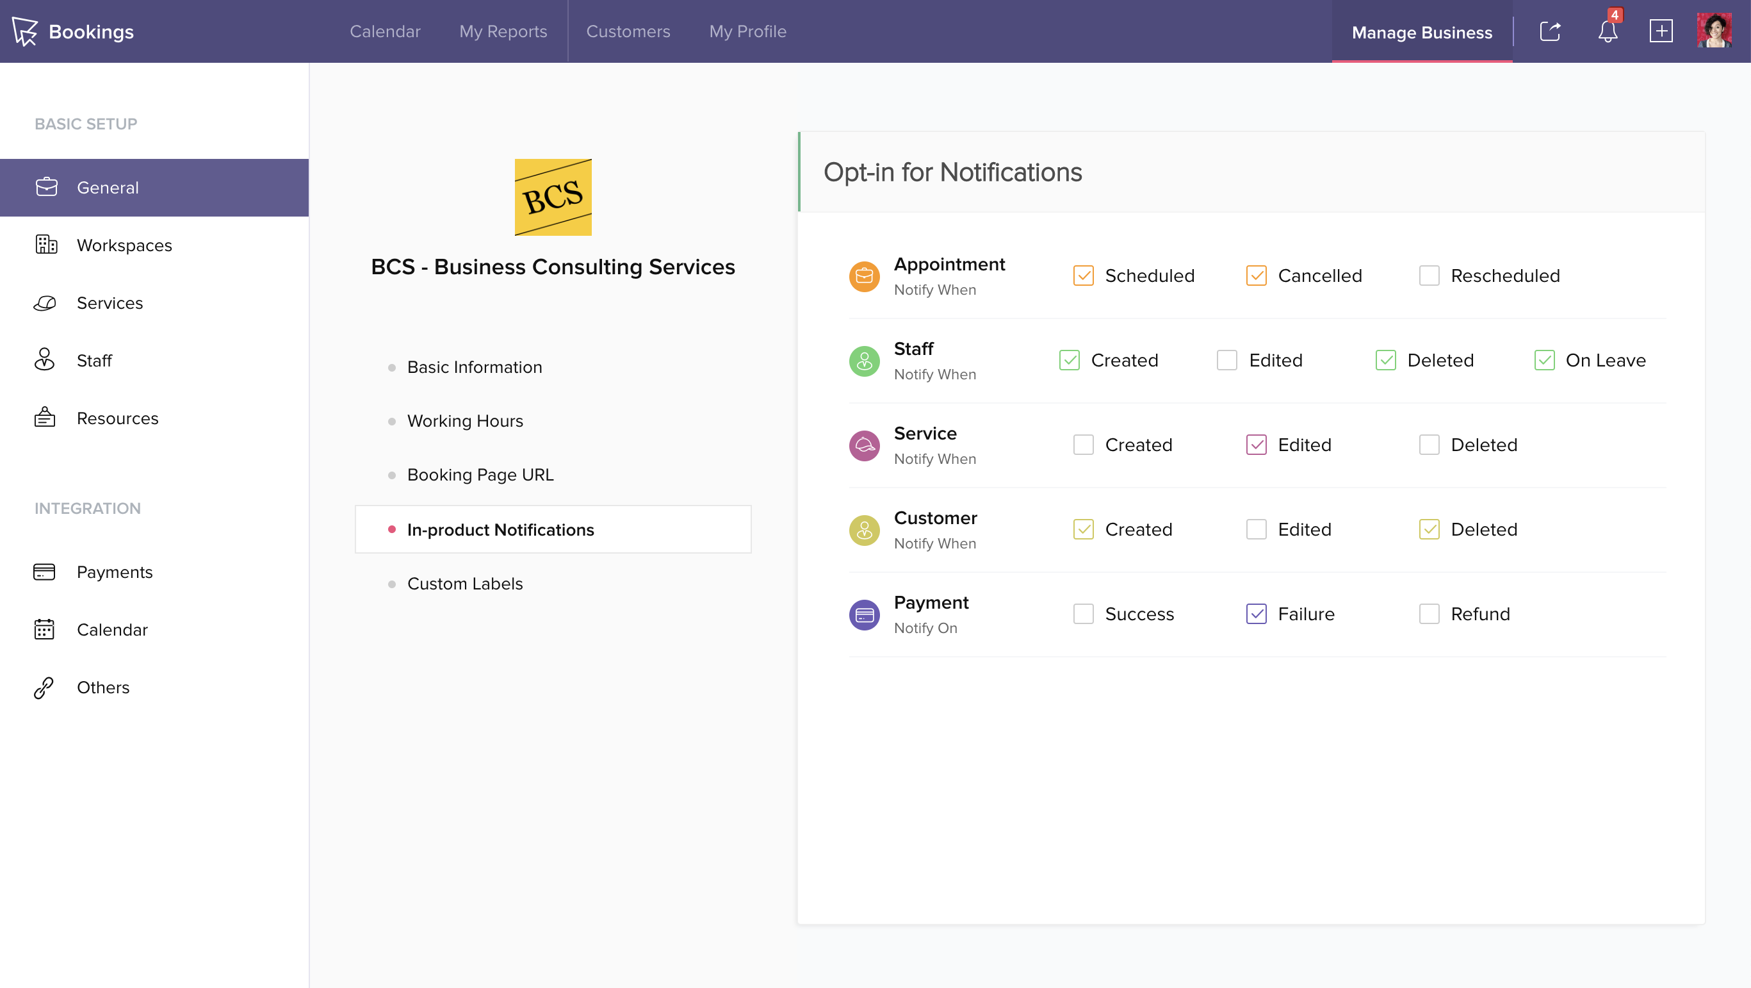Open the user profile avatar
This screenshot has width=1751, height=988.
pyautogui.click(x=1714, y=31)
